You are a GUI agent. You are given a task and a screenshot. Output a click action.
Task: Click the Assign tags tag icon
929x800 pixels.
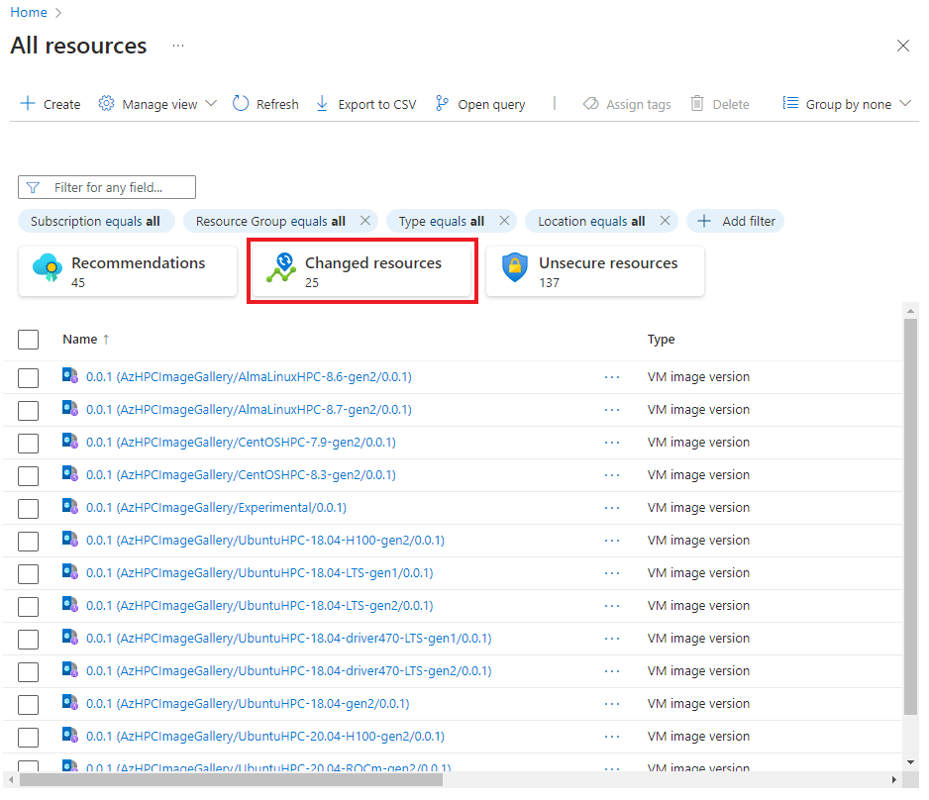[590, 104]
